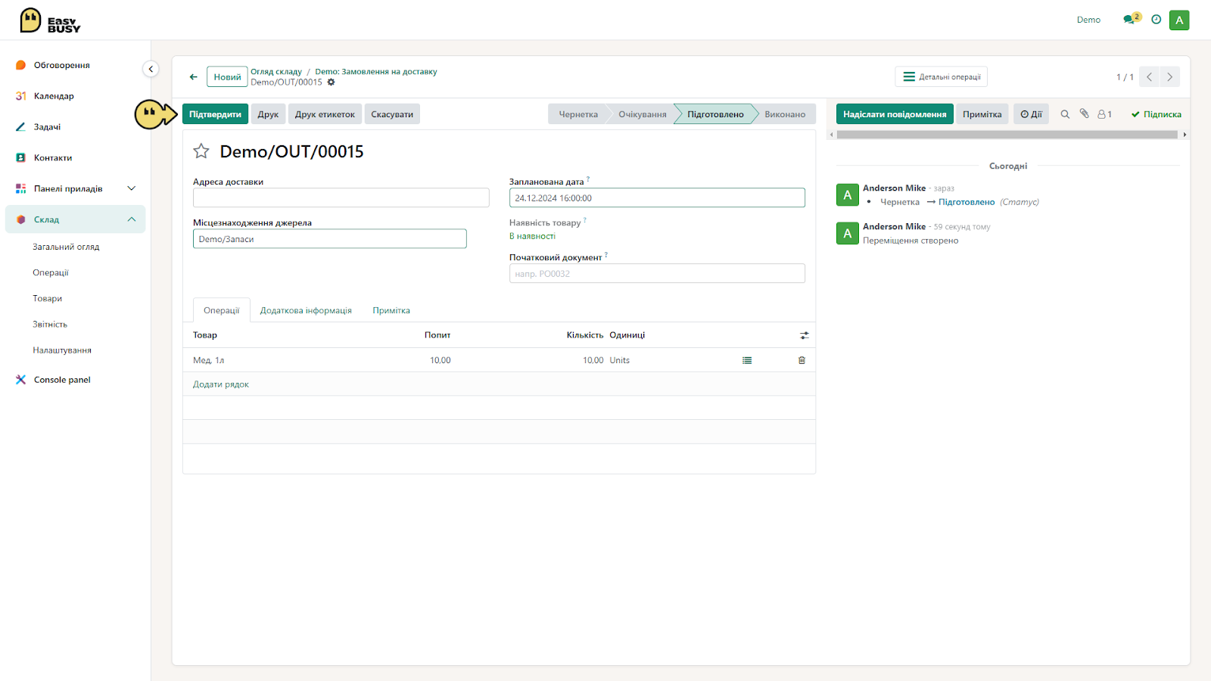The width and height of the screenshot is (1211, 681).
Task: Click the horizontal scrollbar in chatter panel
Action: (x=1007, y=135)
